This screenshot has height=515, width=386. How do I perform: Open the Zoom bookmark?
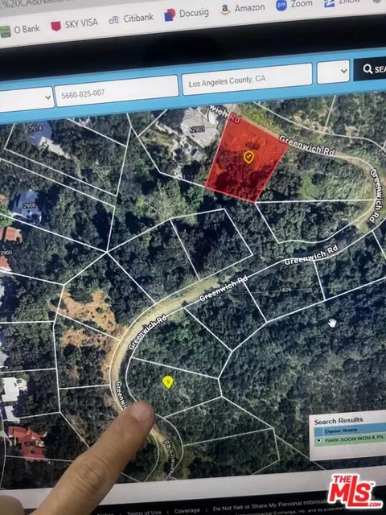294,4
